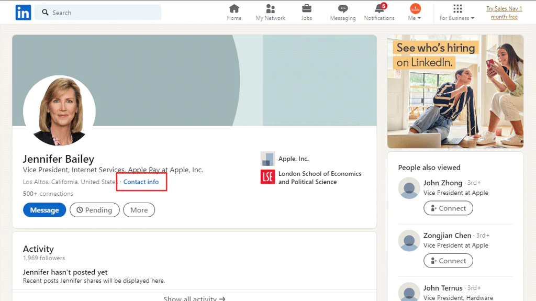Image resolution: width=536 pixels, height=301 pixels.
Task: Click the Apple, Inc. company logo
Action: (x=267, y=159)
